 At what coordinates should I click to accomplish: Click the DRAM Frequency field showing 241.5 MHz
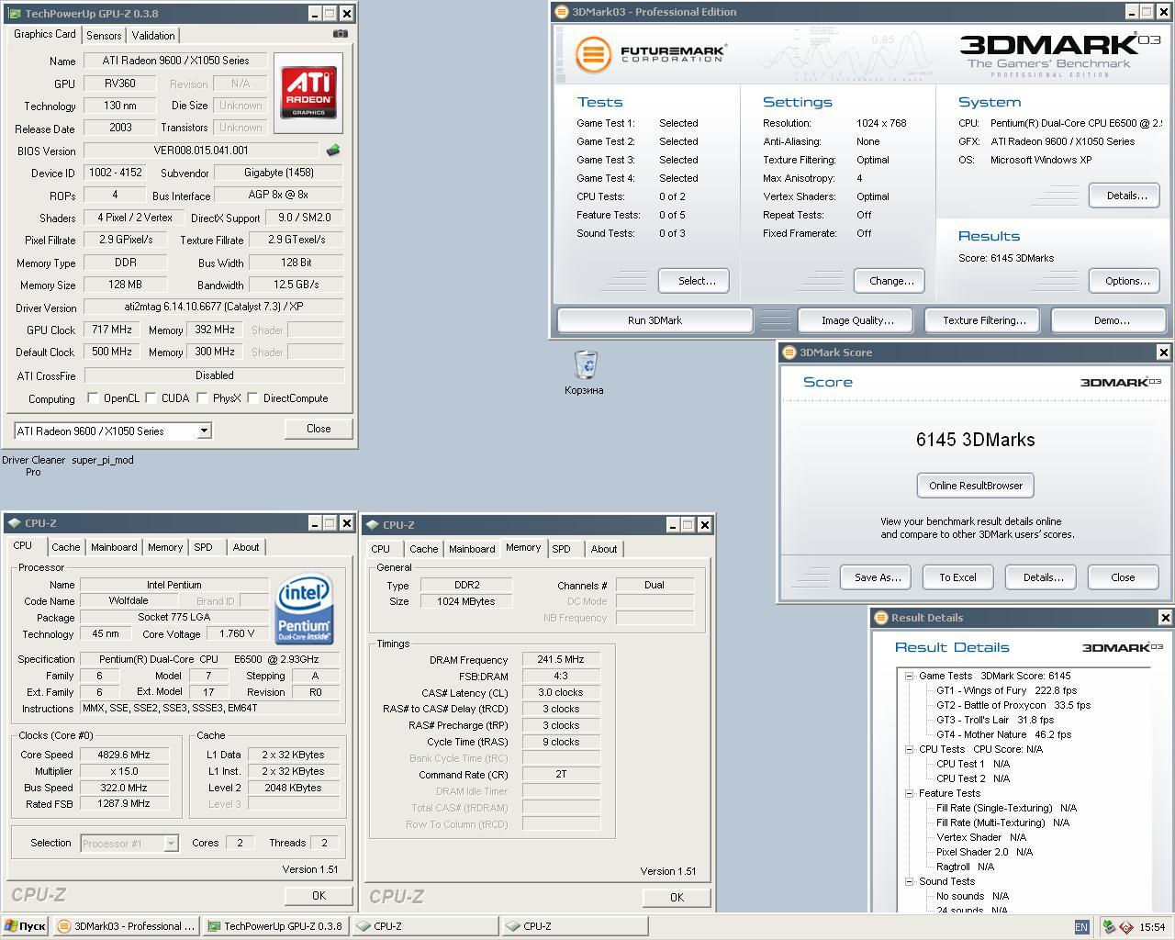pos(561,660)
